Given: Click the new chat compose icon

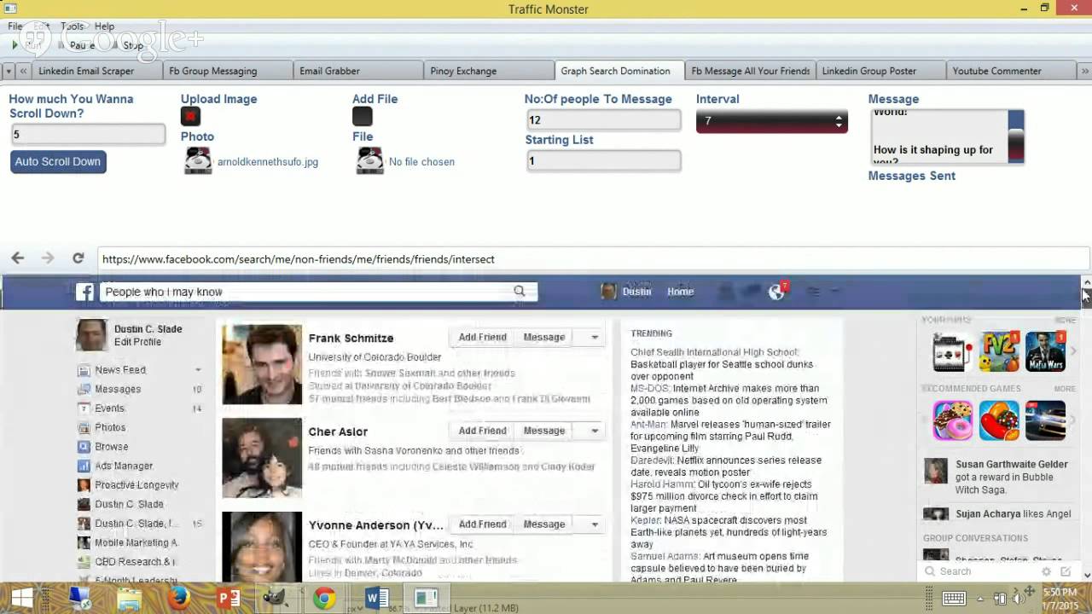Looking at the screenshot, I should coord(1066,571).
